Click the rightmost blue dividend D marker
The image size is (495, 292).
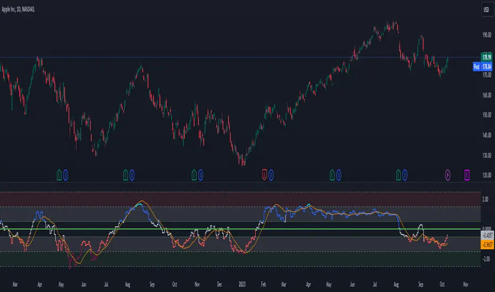pos(405,174)
